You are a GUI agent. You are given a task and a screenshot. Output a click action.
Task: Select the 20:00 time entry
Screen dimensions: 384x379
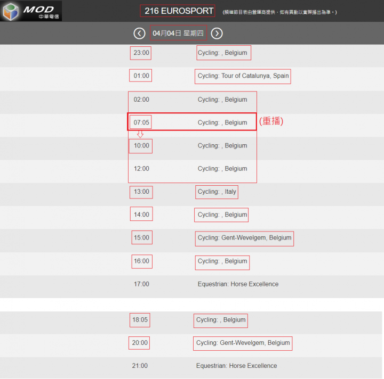click(140, 343)
